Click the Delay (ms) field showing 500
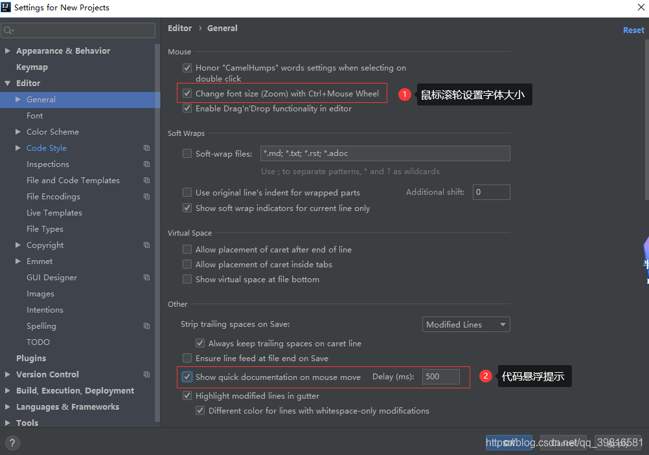This screenshot has height=455, width=649. (441, 377)
